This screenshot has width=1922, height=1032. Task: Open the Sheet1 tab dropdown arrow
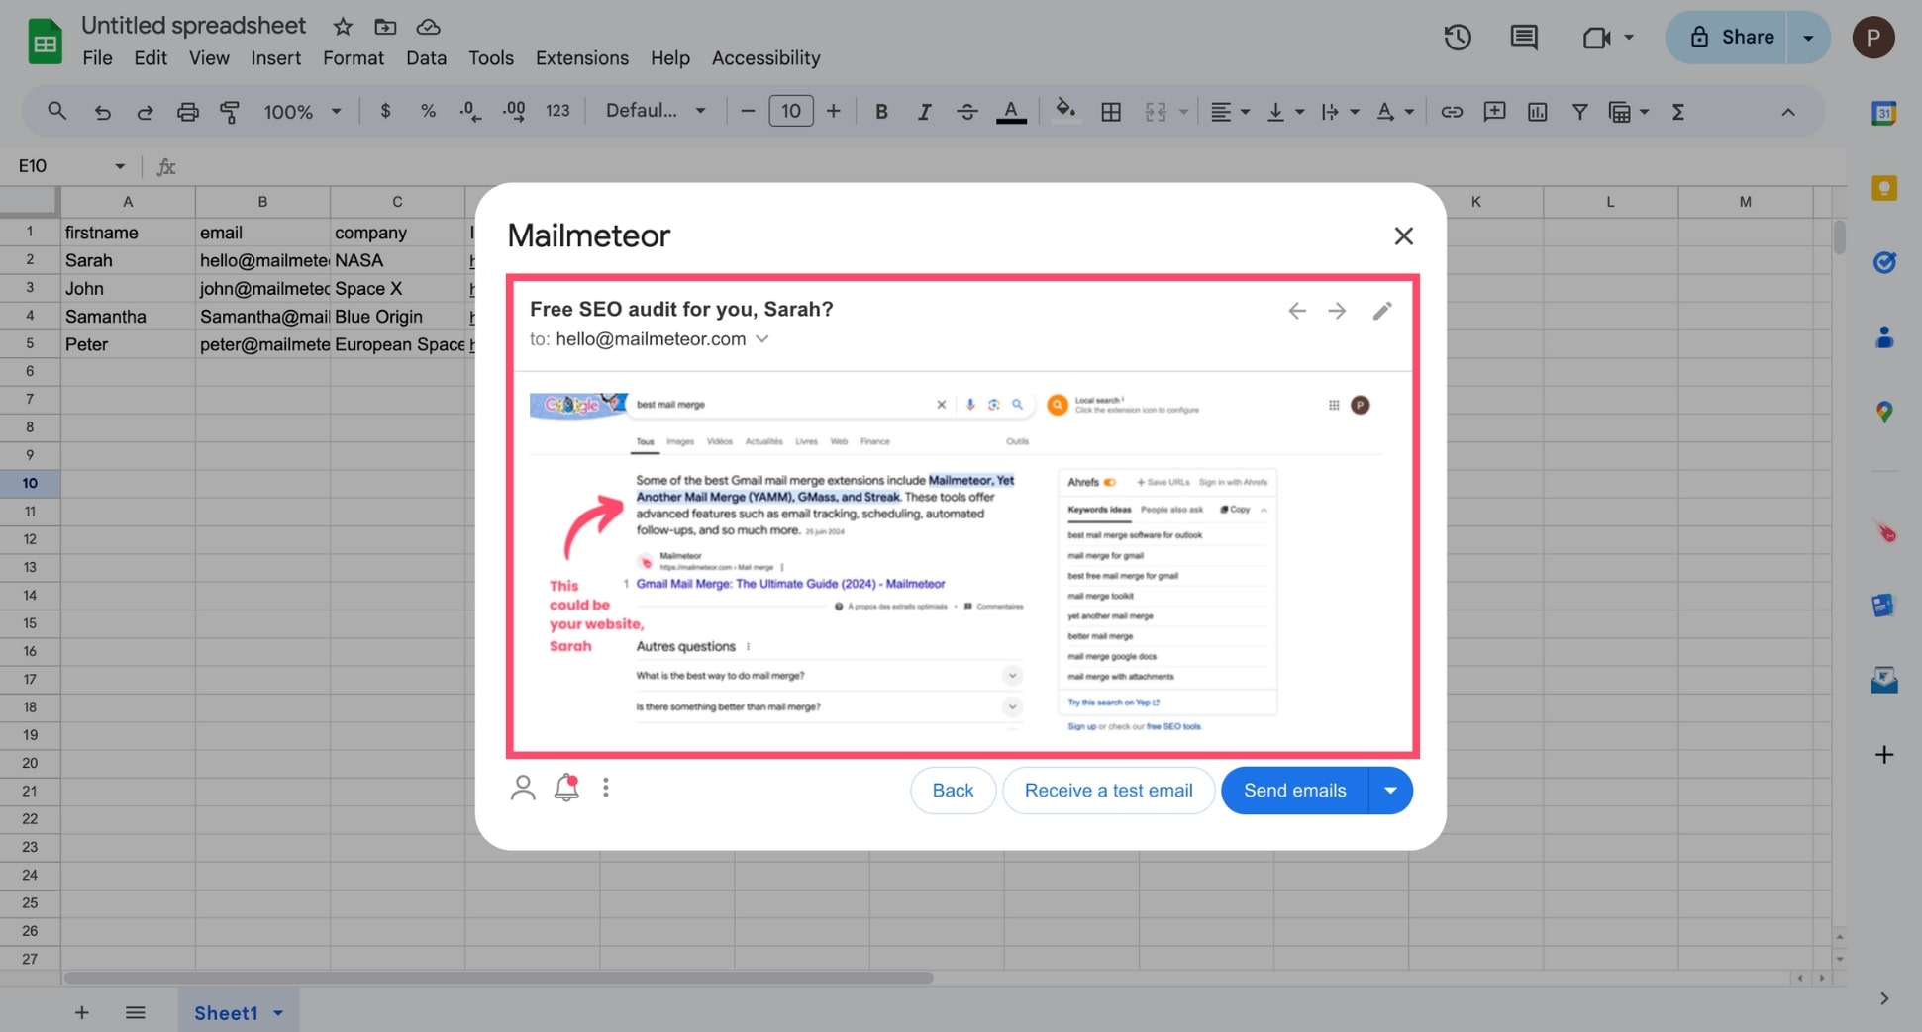pos(278,1012)
